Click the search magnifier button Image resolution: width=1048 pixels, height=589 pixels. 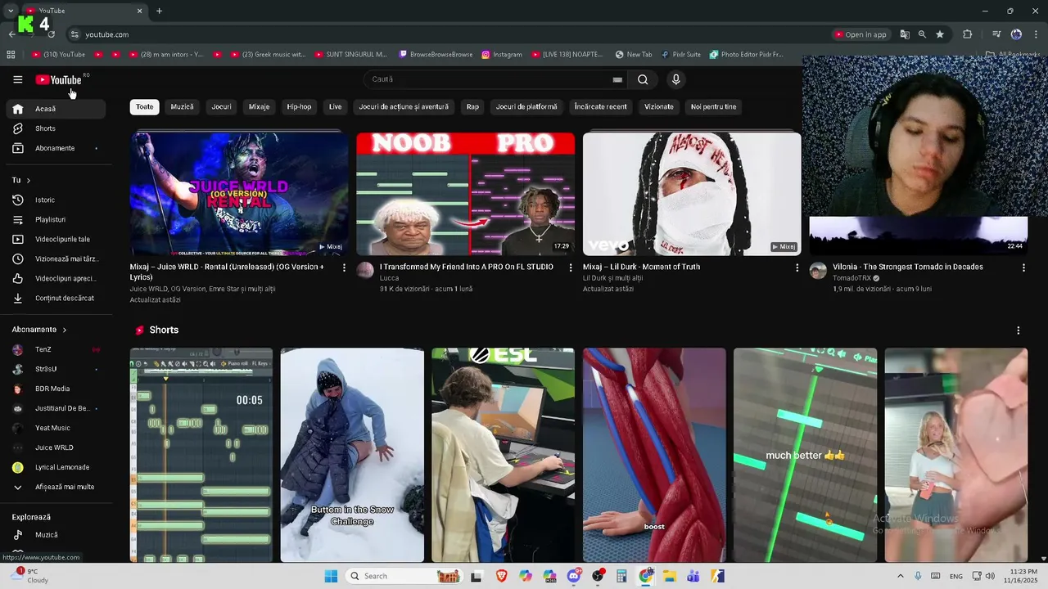[x=643, y=79]
